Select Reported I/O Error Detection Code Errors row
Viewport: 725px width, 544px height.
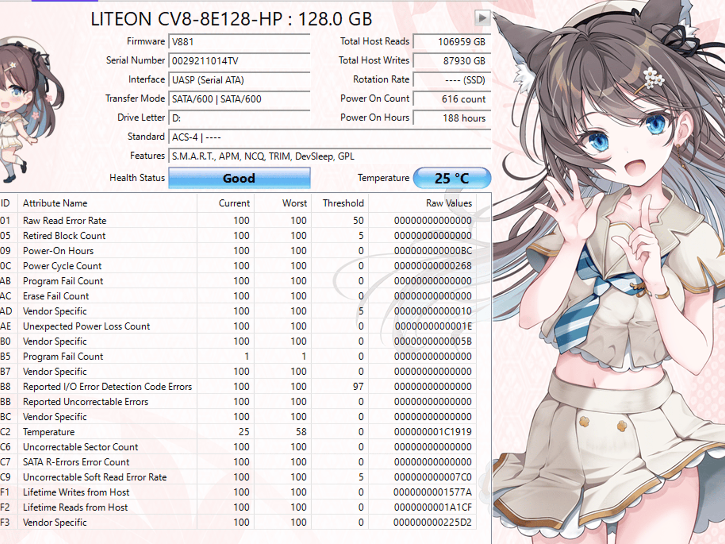click(238, 386)
